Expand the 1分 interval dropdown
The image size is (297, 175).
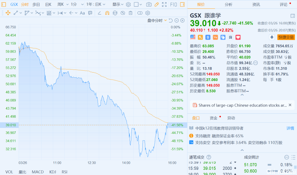tap(82, 5)
